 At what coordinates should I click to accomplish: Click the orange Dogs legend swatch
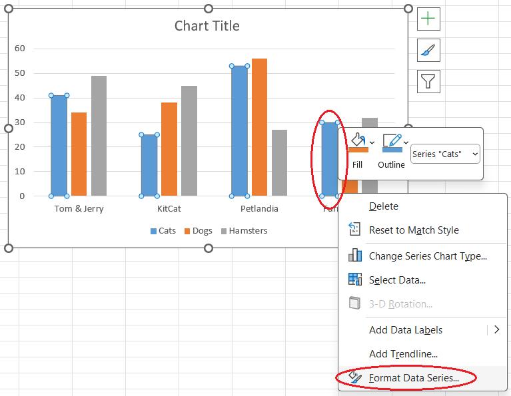[x=187, y=231]
